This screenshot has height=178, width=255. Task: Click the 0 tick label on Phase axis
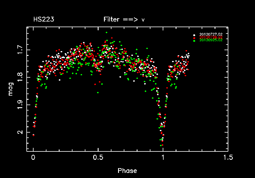coord(33,157)
